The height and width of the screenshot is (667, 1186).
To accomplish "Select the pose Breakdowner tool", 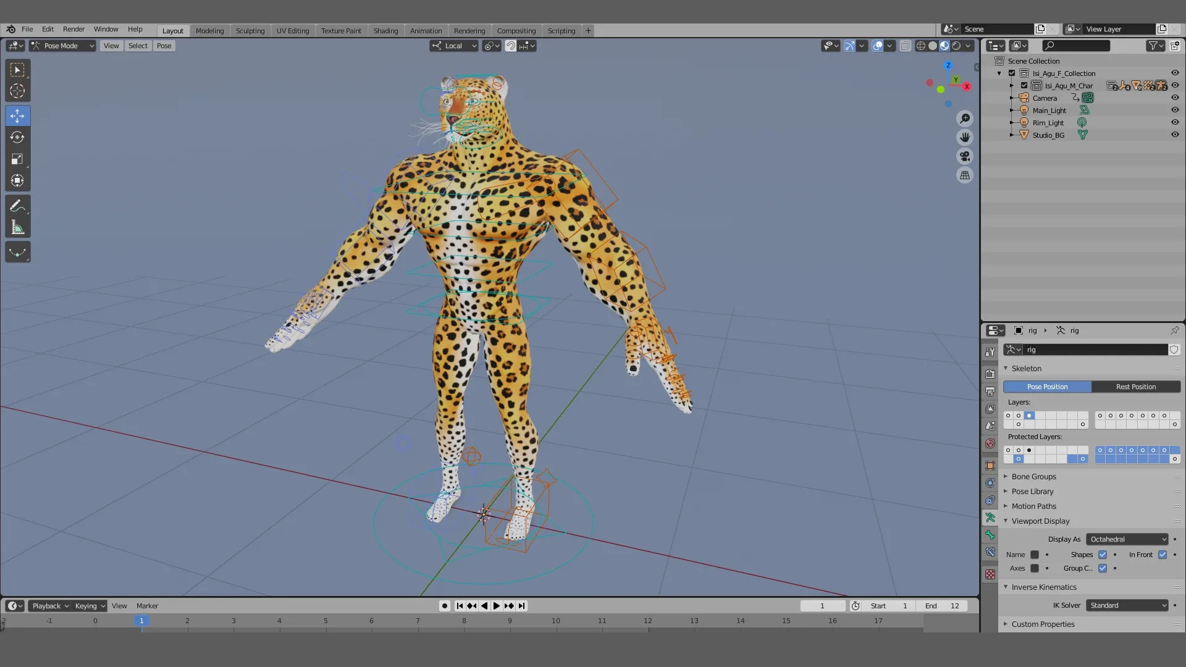I will point(17,252).
